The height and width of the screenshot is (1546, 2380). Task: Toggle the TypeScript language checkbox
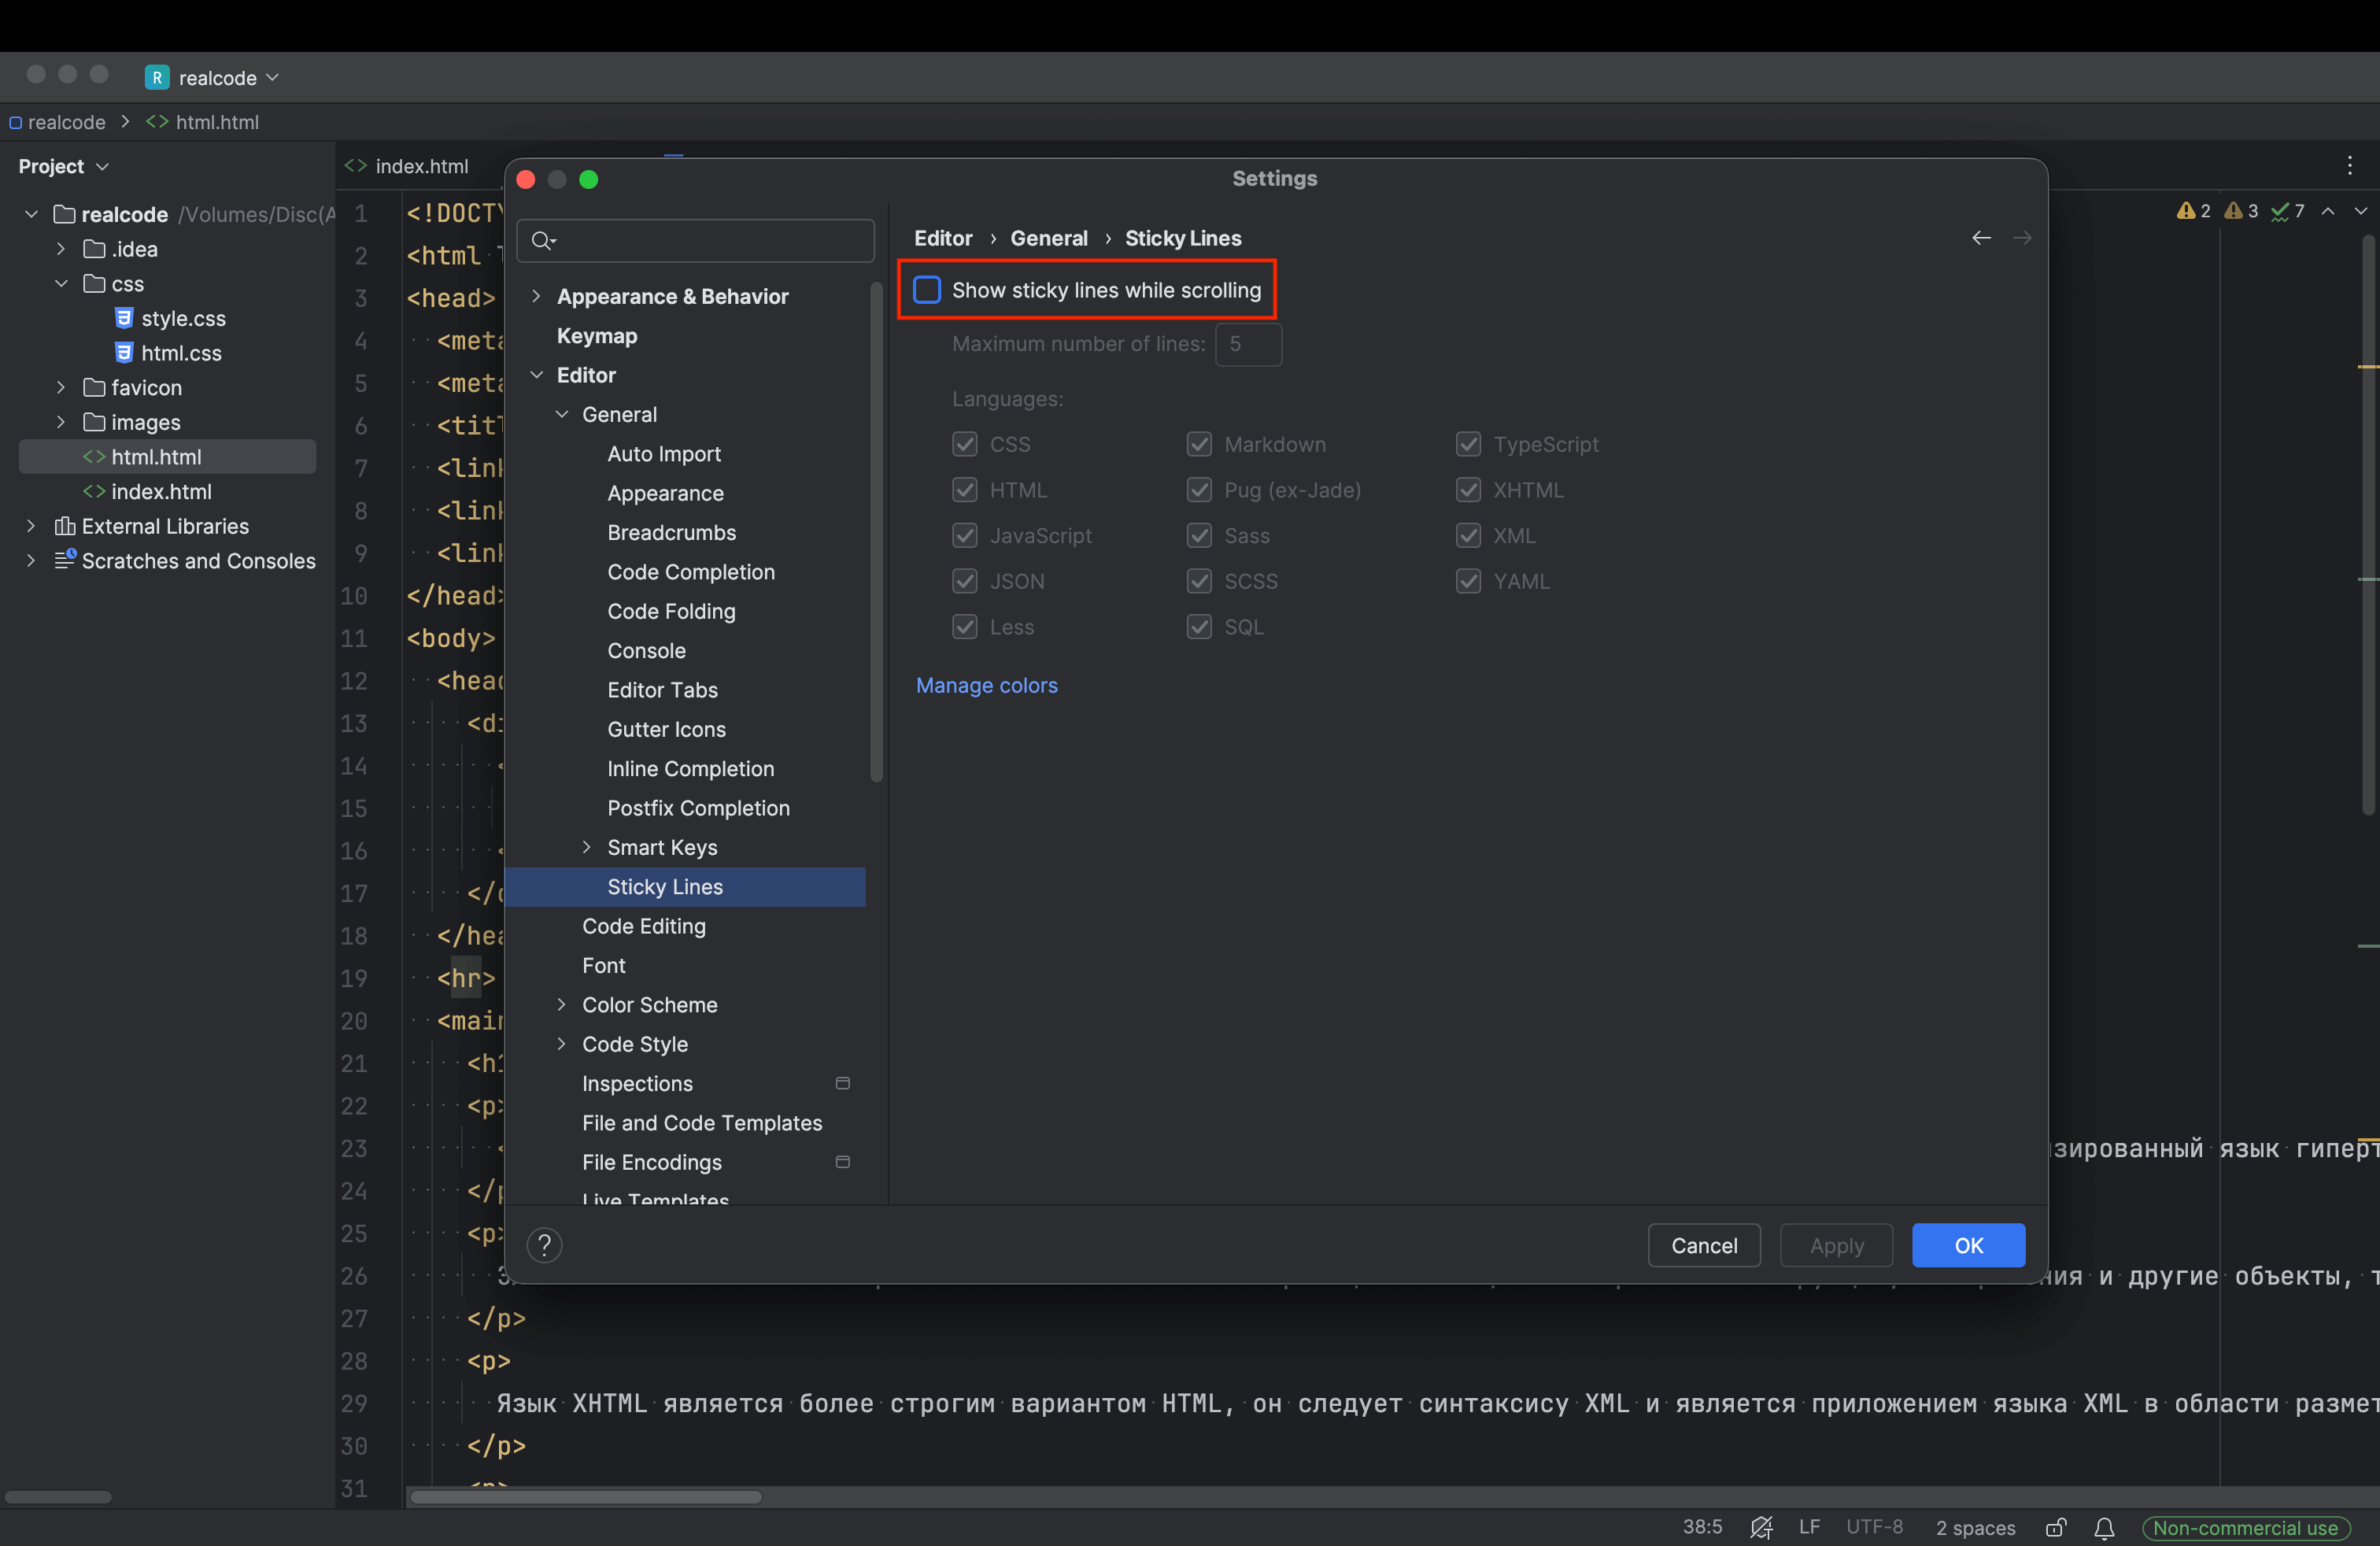point(1467,444)
